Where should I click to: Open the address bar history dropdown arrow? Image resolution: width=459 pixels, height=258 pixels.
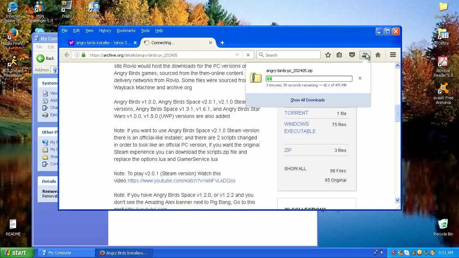pyautogui.click(x=237, y=55)
